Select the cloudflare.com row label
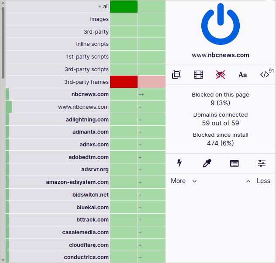276x263 pixels. [x=58, y=245]
